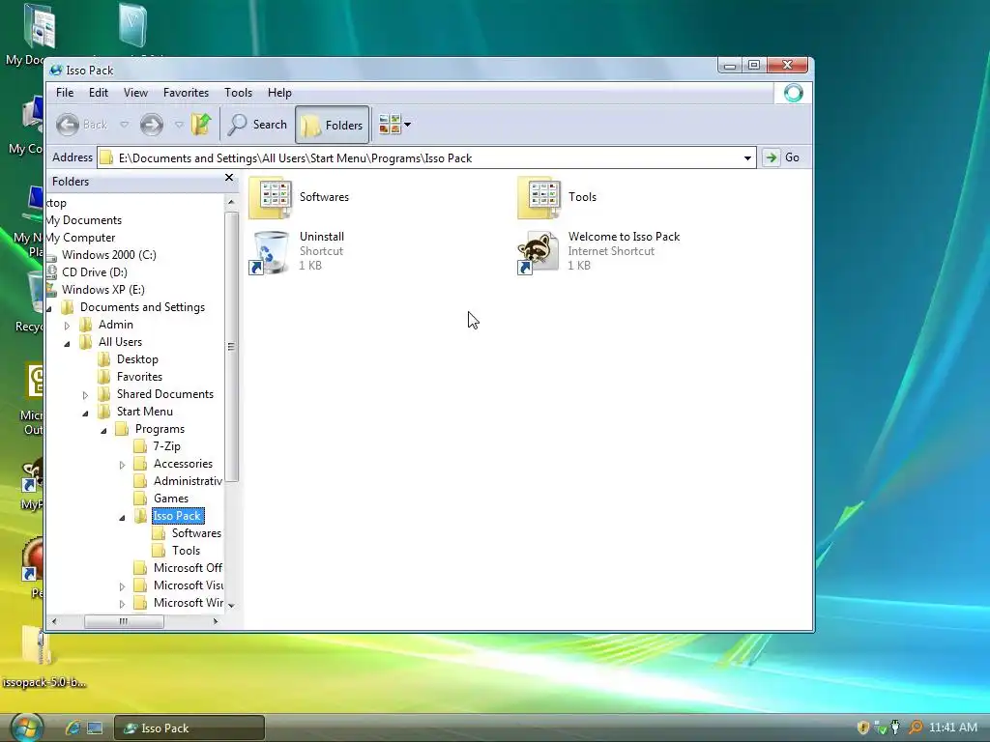Open the File menu
Viewport: 990px width, 742px height.
65,93
